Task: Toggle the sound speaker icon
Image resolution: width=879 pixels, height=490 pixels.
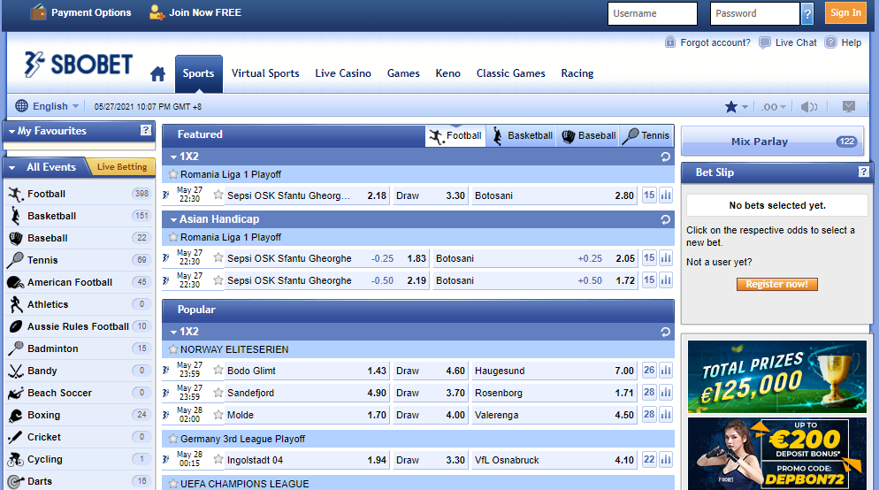Action: coord(809,106)
